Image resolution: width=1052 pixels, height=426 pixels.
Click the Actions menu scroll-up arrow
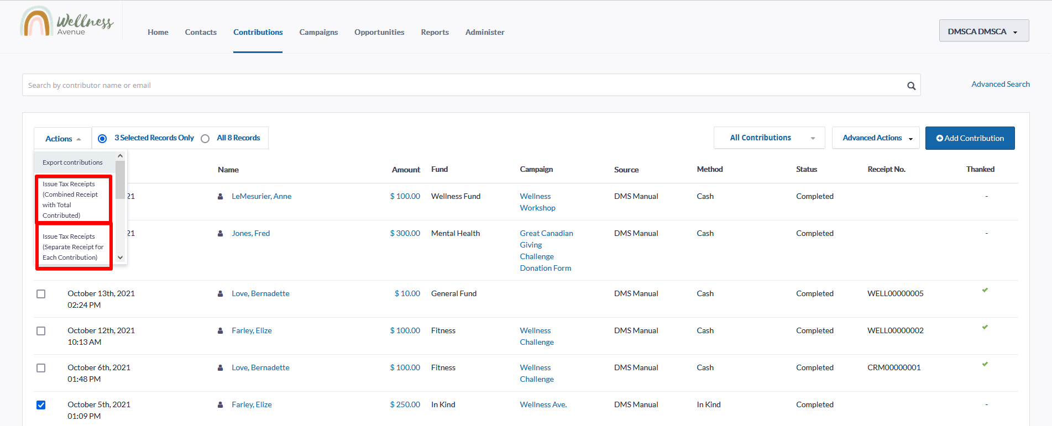(120, 156)
